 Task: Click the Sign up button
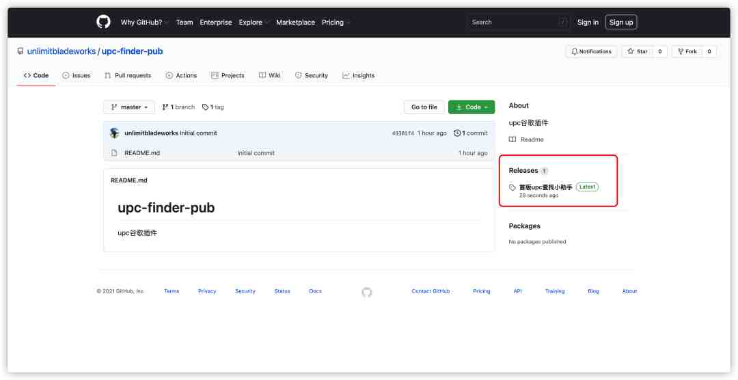point(621,22)
